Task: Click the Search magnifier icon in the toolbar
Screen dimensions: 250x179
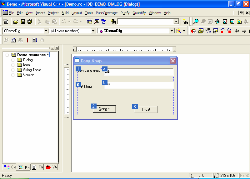Action: tap(196, 22)
